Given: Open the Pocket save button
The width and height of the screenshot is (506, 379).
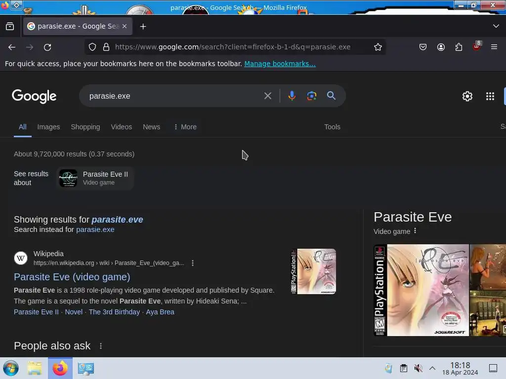Looking at the screenshot, I should tap(423, 47).
